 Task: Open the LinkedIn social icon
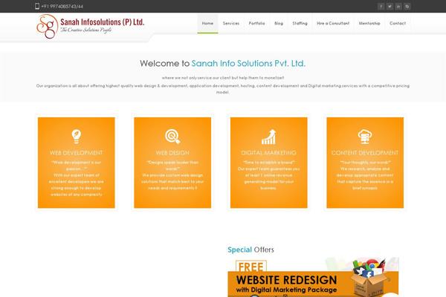pyautogui.click(x=398, y=6)
